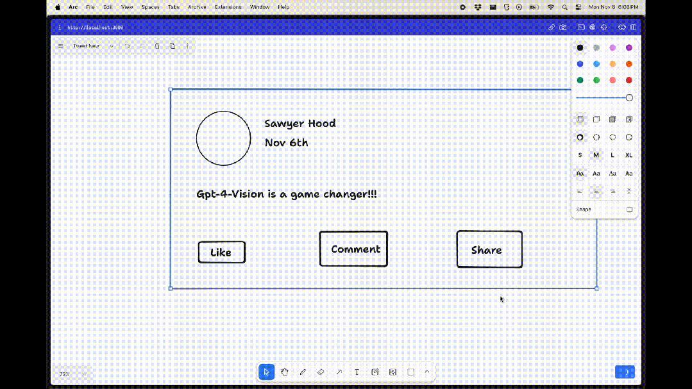The height and width of the screenshot is (389, 692).
Task: Set fill style to solid
Action: pyautogui.click(x=612, y=119)
